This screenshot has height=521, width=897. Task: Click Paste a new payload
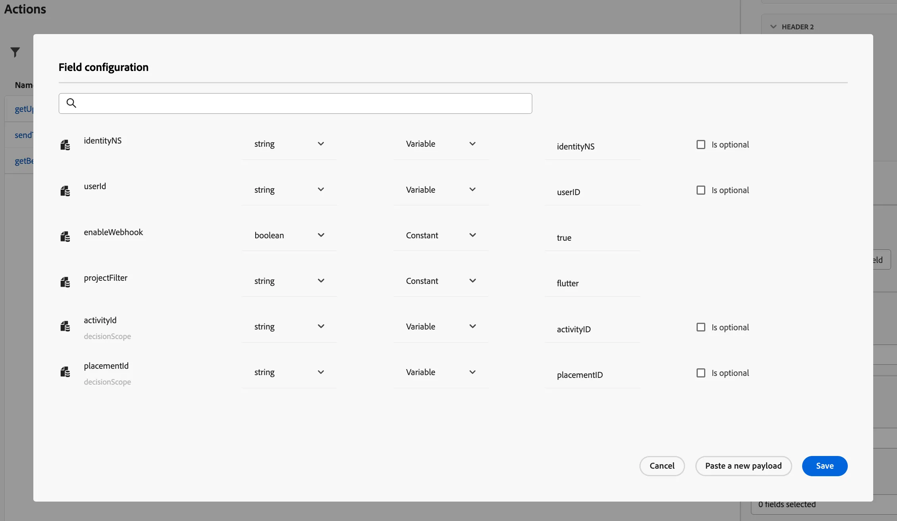(743, 466)
